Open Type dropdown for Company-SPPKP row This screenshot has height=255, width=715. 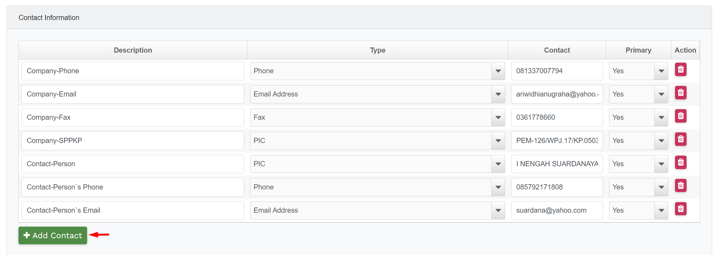pyautogui.click(x=377, y=141)
